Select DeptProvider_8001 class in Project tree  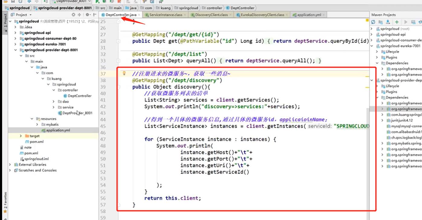click(x=75, y=113)
